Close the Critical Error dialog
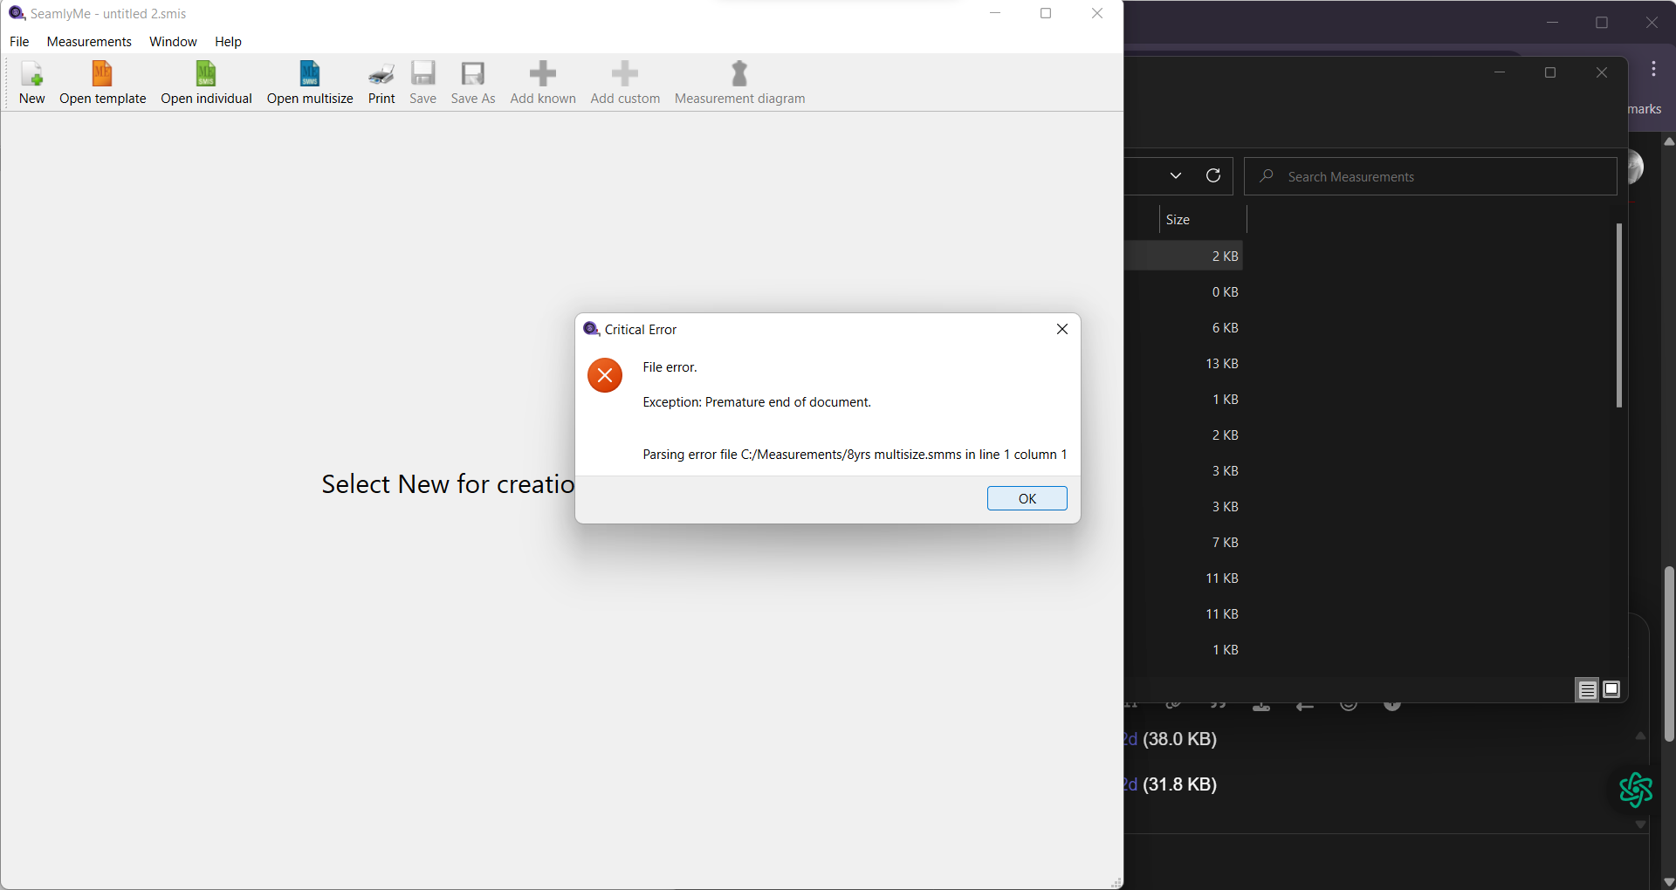Screen dimensions: 1676x890 pos(1061,329)
